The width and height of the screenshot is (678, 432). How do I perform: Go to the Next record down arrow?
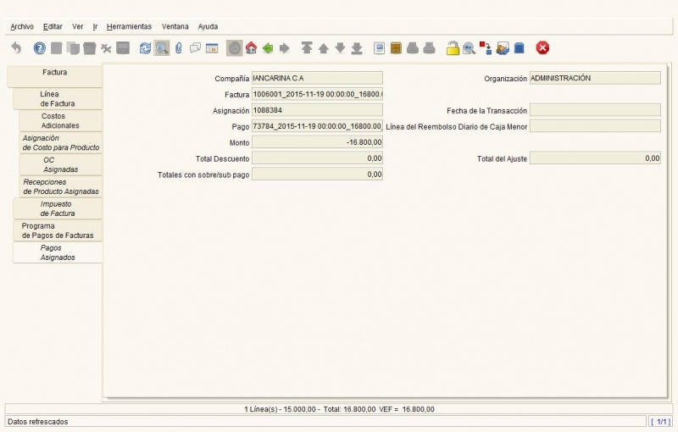point(341,48)
